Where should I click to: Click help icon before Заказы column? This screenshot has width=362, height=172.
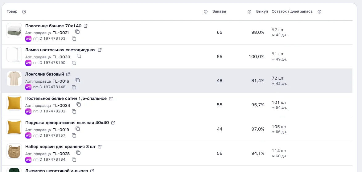coord(206,12)
